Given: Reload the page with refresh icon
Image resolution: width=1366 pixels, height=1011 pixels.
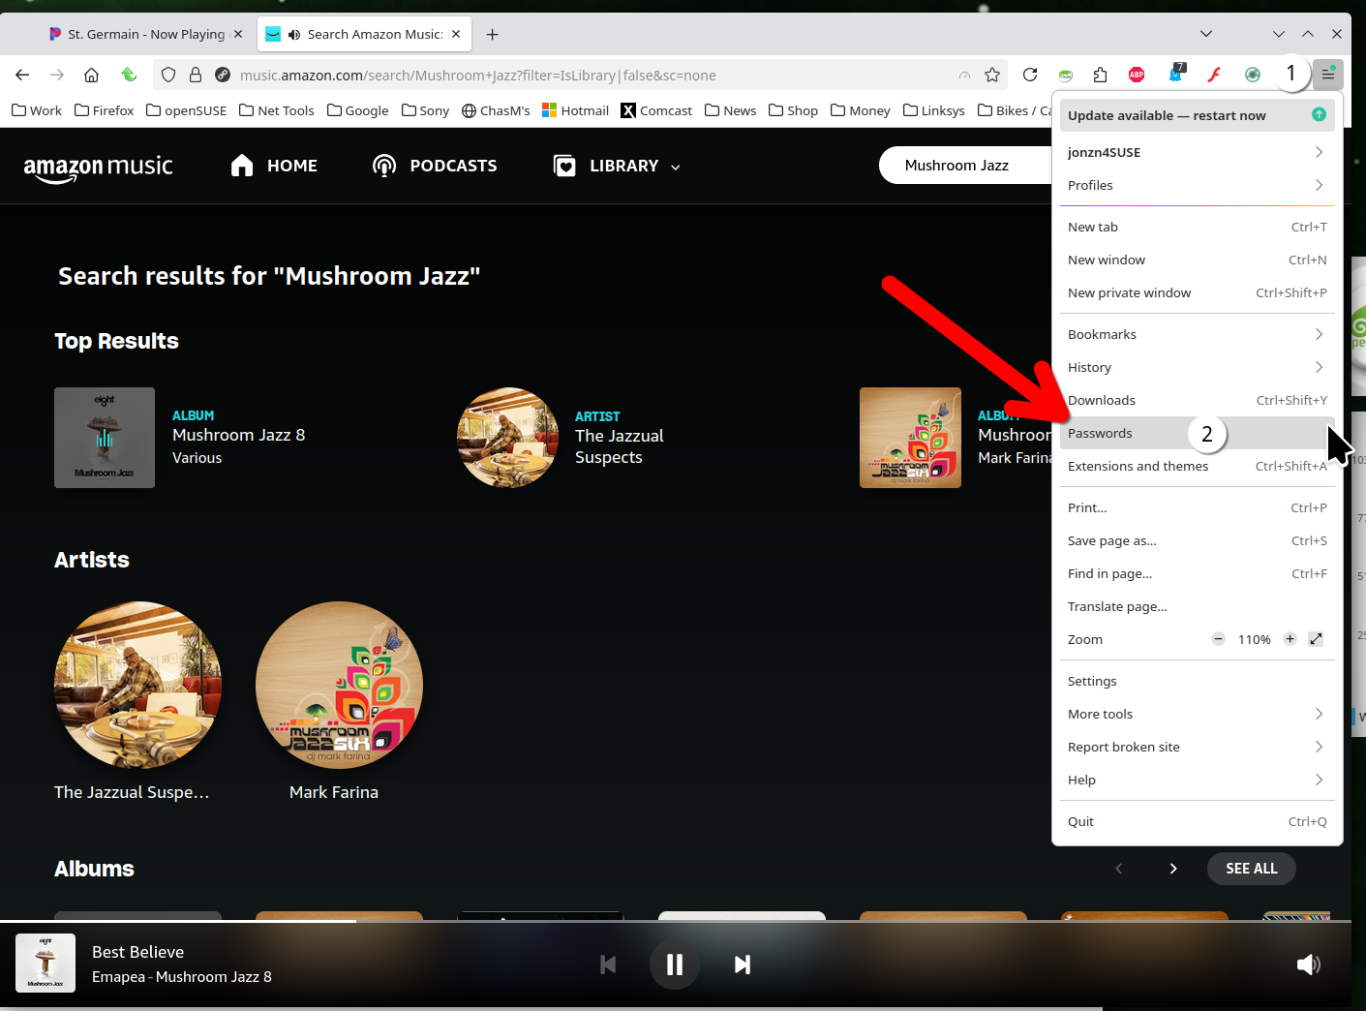Looking at the screenshot, I should (1030, 75).
